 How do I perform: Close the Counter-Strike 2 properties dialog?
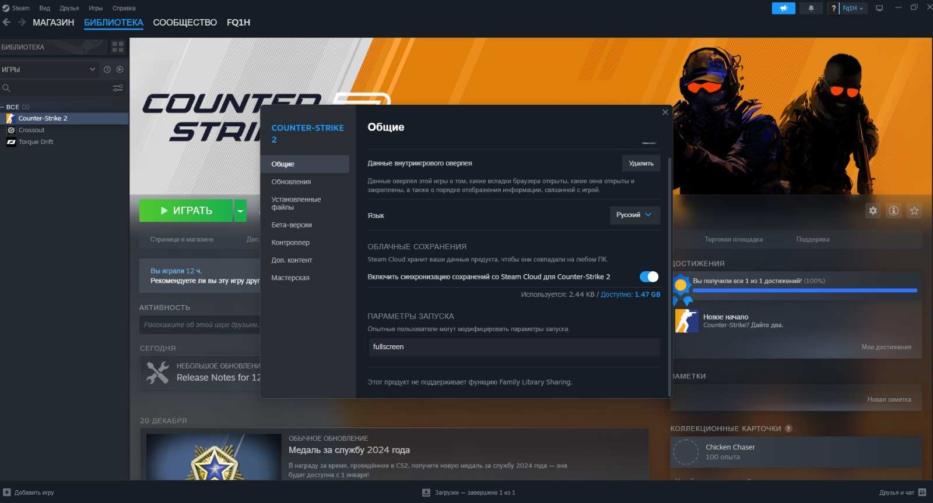coord(665,112)
